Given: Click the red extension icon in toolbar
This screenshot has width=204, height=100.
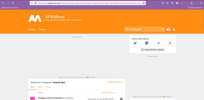Looking at the screenshot, I should (187, 3).
